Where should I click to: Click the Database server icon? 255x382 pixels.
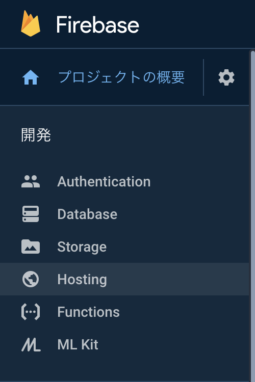coord(31,214)
